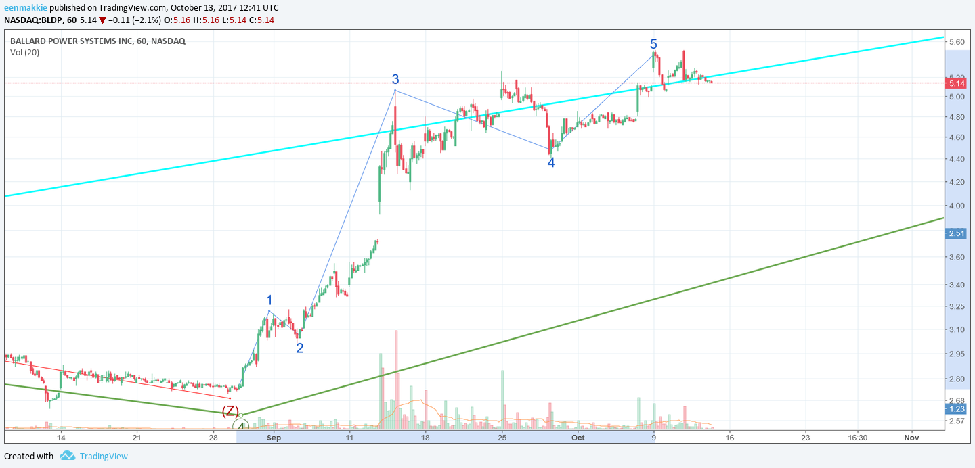This screenshot has height=468, width=975.
Task: Click the 2.95 price axis label
Action: click(957, 354)
